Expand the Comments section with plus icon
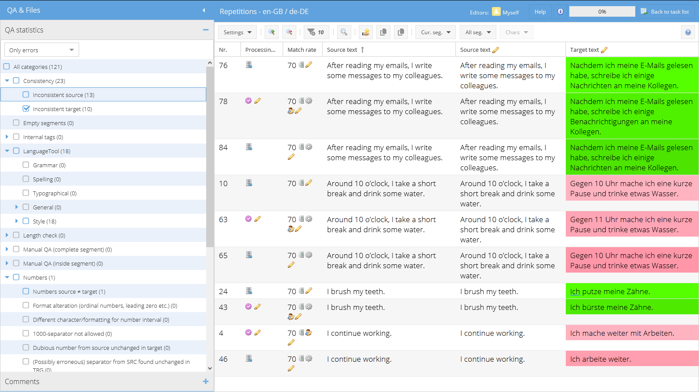This screenshot has height=392, width=699. (205, 381)
